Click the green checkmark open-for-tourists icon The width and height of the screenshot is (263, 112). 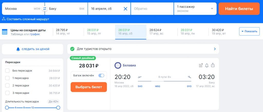[x=72, y=49]
